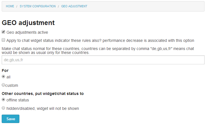The height and width of the screenshot is (125, 206).
Task: Click the "Make chat status normal" description text
Action: (x=98, y=51)
